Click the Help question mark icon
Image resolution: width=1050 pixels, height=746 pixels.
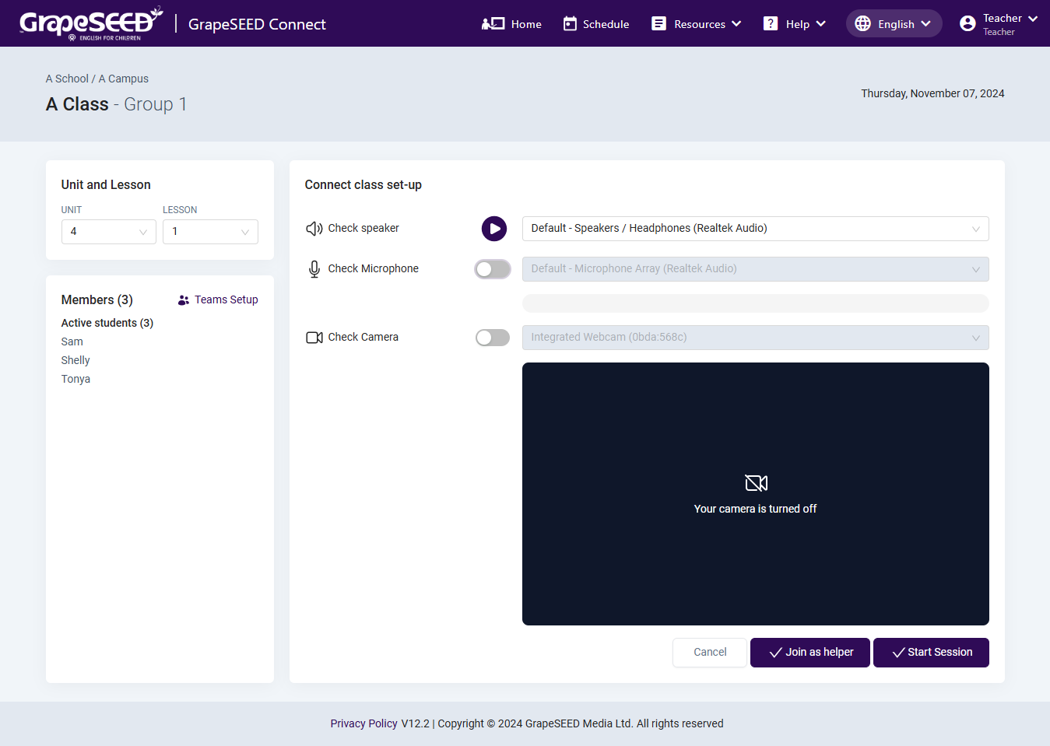771,24
